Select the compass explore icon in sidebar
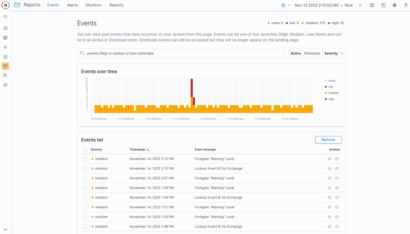 (5, 28)
